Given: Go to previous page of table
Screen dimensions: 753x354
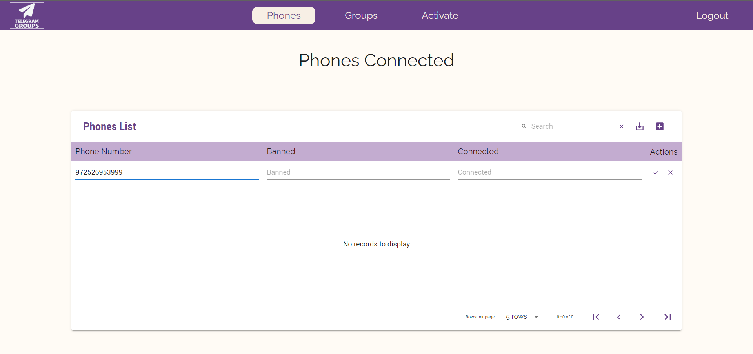Looking at the screenshot, I should pyautogui.click(x=619, y=317).
